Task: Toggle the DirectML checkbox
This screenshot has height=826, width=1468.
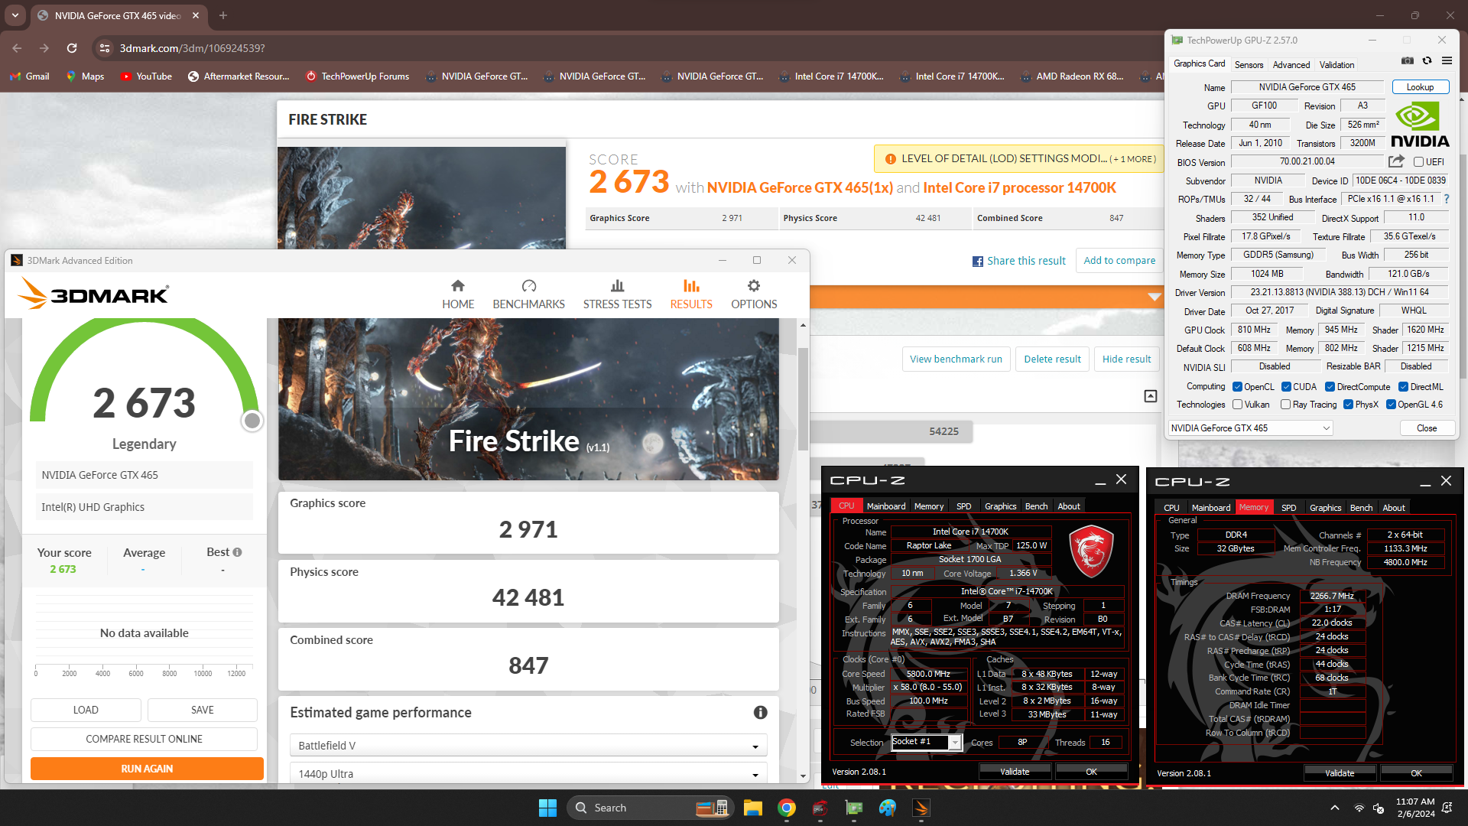Action: (x=1403, y=387)
